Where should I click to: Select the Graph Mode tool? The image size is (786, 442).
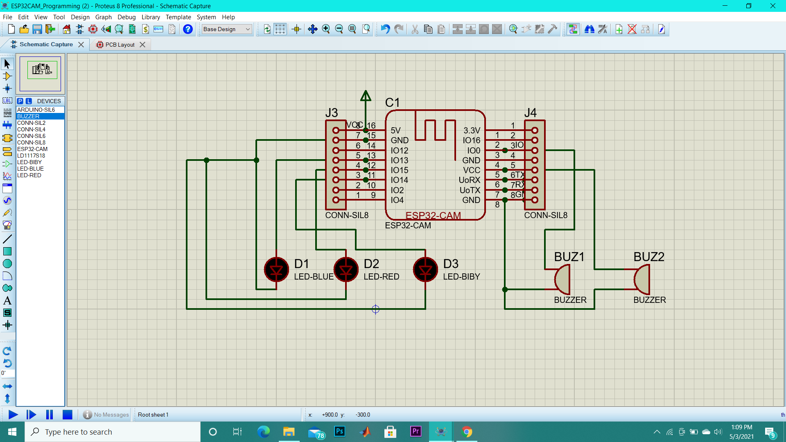[x=7, y=176]
